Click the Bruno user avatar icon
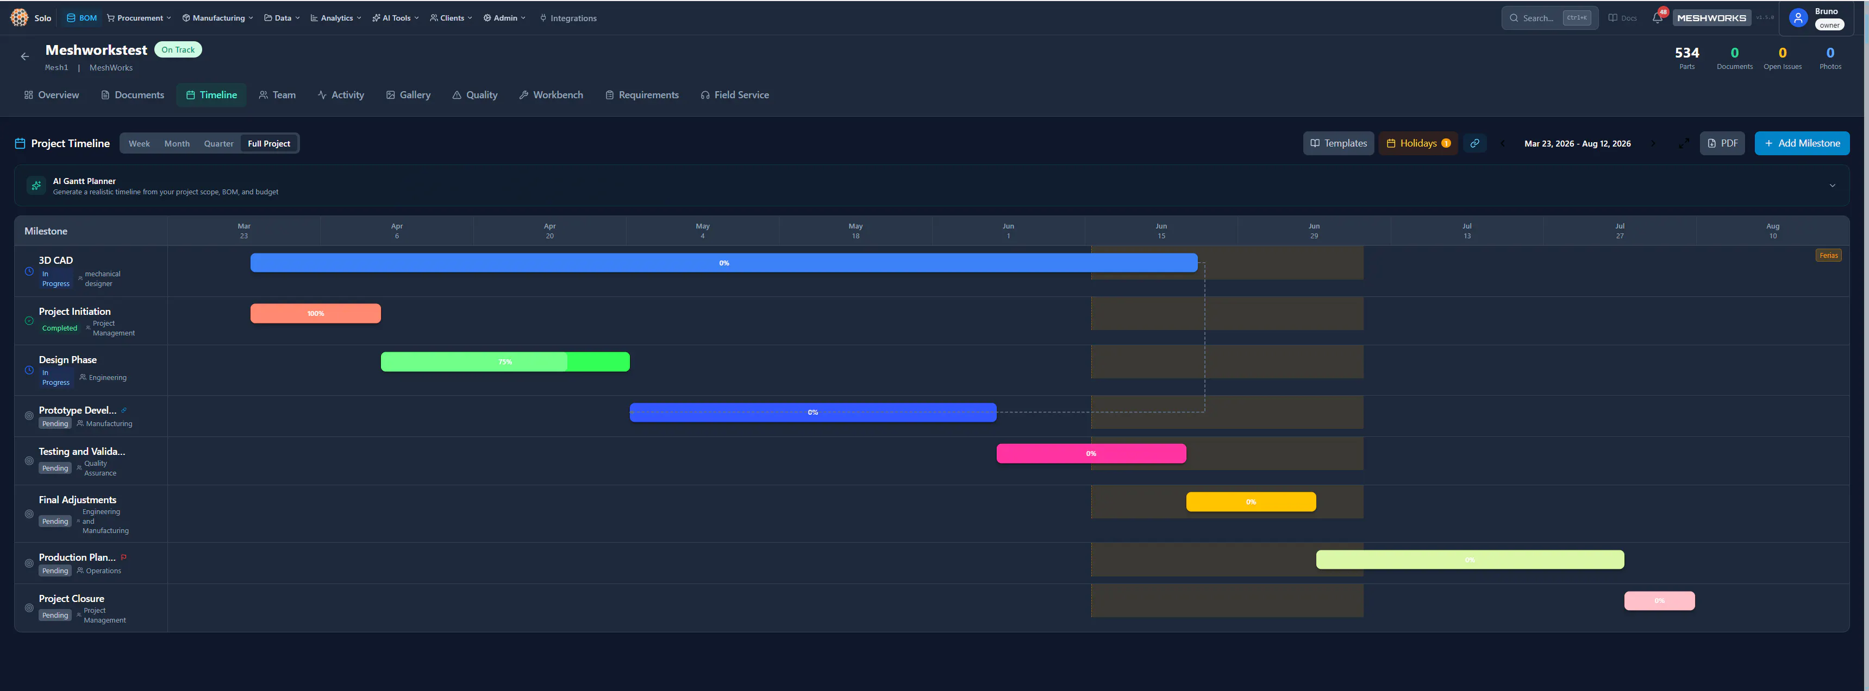Screen dimensions: 1869x691 pos(1798,18)
